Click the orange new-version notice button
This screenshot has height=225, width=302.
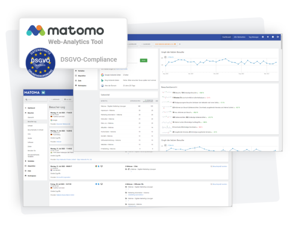coord(165,44)
